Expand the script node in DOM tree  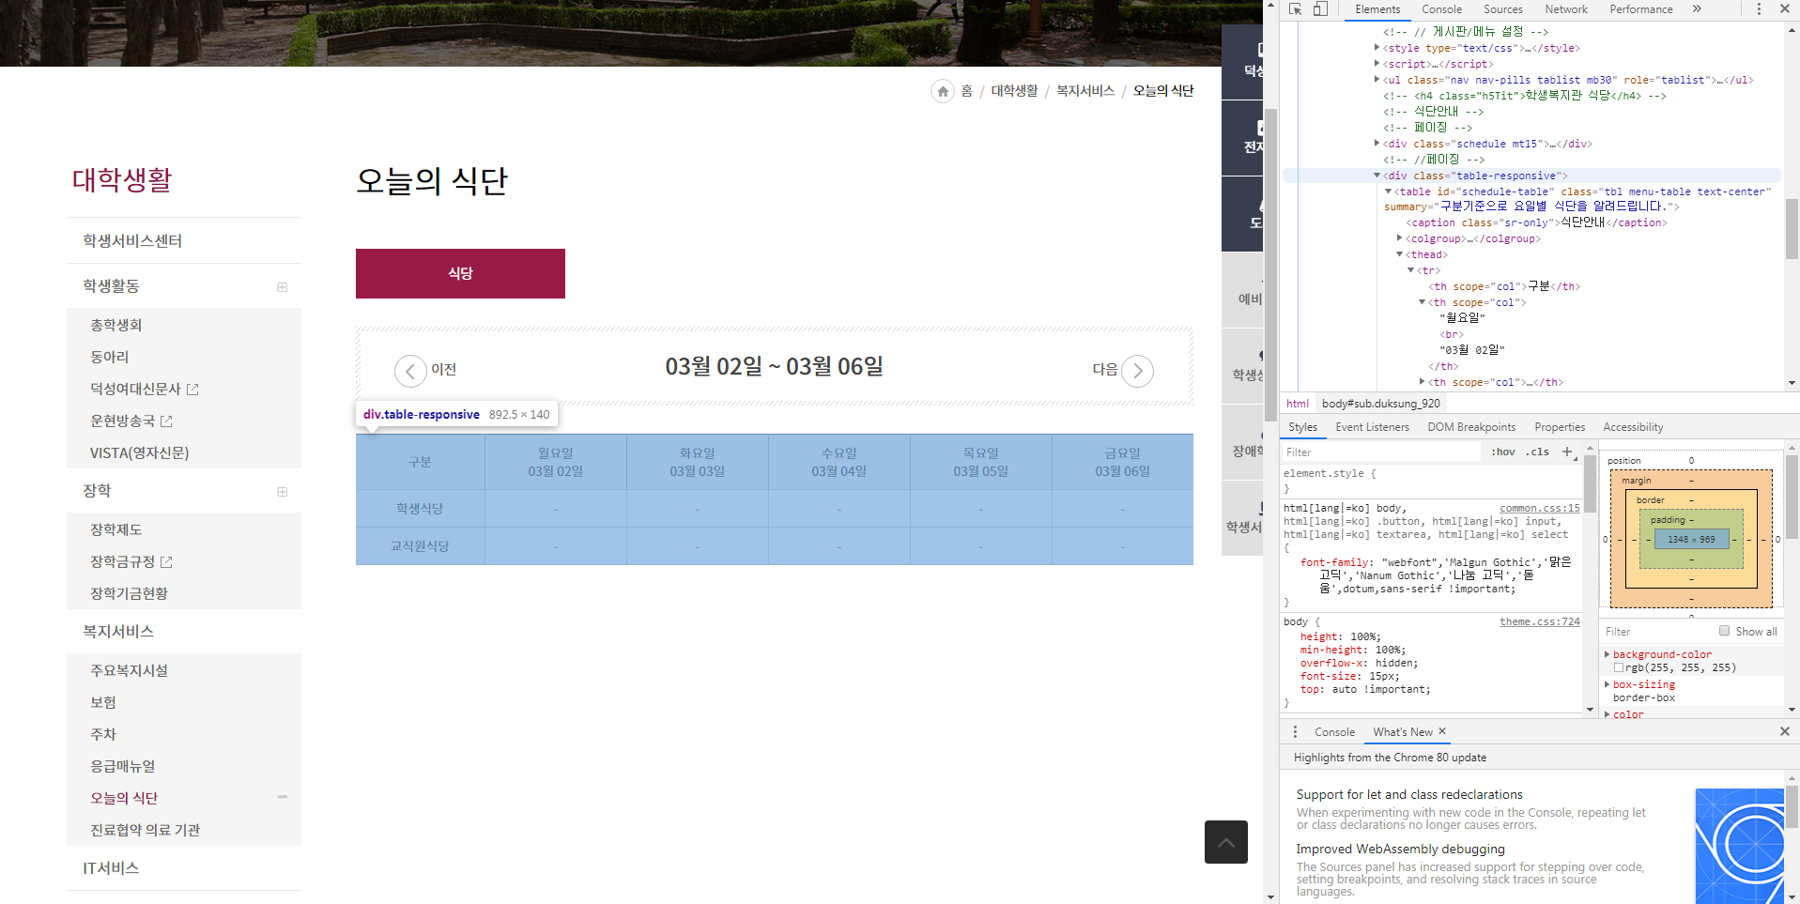pos(1377,64)
